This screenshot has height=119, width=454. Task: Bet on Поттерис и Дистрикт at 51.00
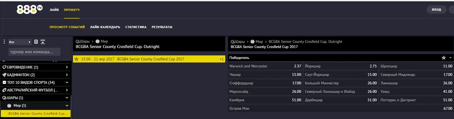416,100
